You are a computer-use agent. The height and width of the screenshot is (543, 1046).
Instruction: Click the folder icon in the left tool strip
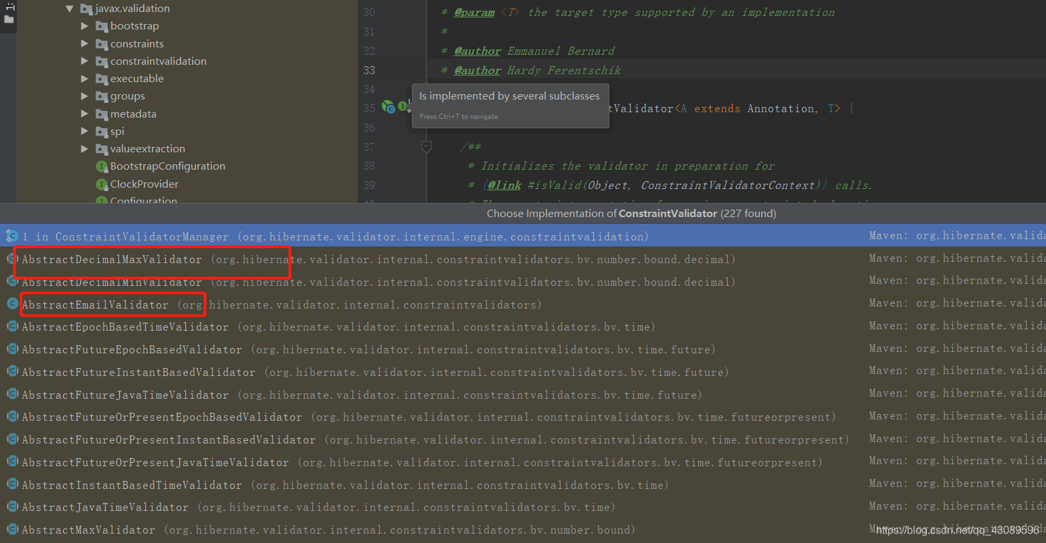9,19
